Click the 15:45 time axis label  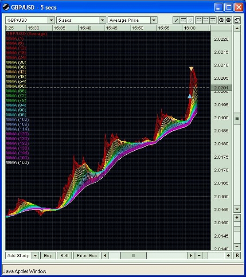(x=112, y=28)
